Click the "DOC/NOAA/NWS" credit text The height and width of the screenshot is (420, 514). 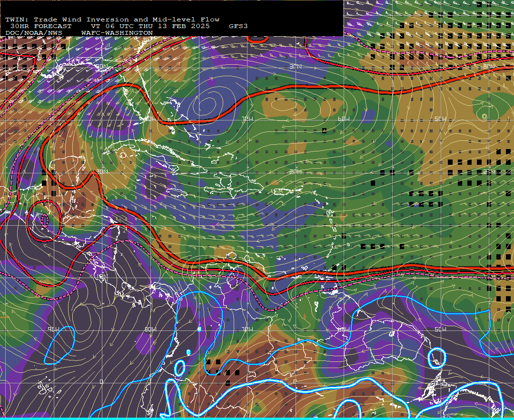click(x=34, y=33)
